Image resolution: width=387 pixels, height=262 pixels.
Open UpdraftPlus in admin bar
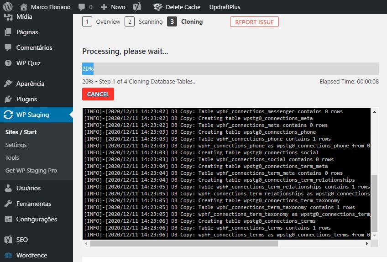click(x=225, y=7)
